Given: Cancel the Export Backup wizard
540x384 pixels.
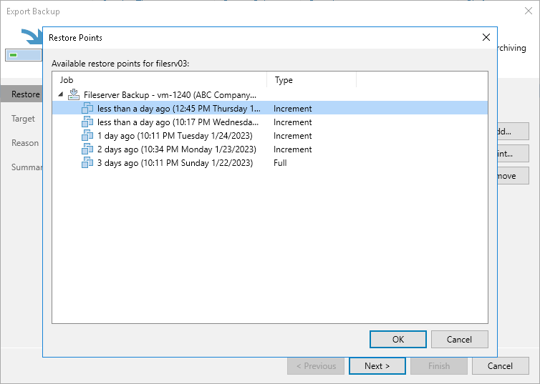Looking at the screenshot, I should point(500,366).
